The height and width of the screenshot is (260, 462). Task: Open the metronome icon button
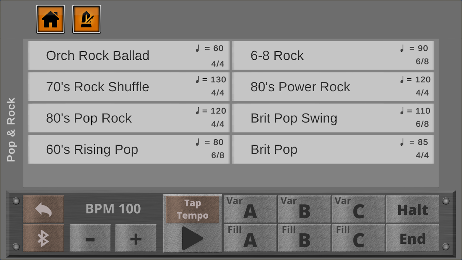click(86, 19)
